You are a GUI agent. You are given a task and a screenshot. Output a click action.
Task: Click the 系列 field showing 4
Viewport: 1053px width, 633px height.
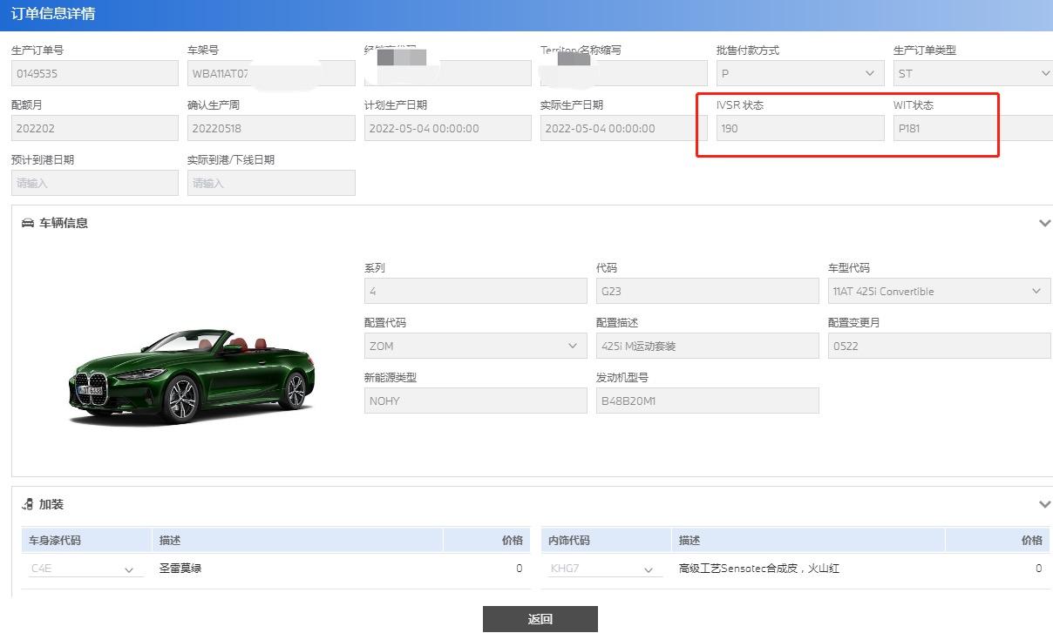(475, 291)
